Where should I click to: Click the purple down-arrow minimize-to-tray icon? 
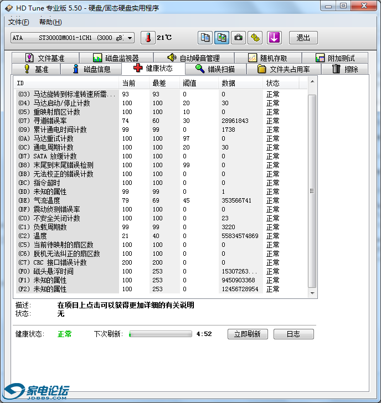(274, 38)
